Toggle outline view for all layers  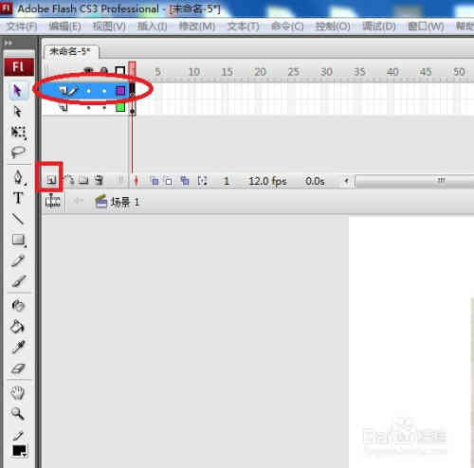pyautogui.click(x=120, y=70)
